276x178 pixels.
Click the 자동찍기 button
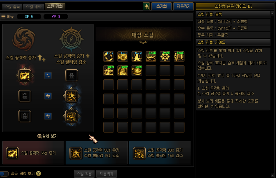point(183,6)
